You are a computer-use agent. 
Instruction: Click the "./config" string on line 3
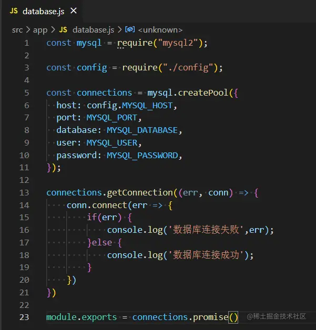pos(188,68)
